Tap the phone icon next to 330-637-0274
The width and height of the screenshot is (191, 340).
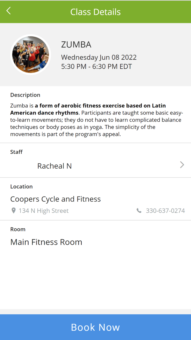point(139,210)
